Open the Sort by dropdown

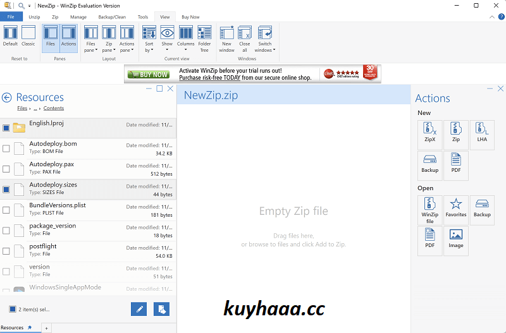[x=149, y=39]
